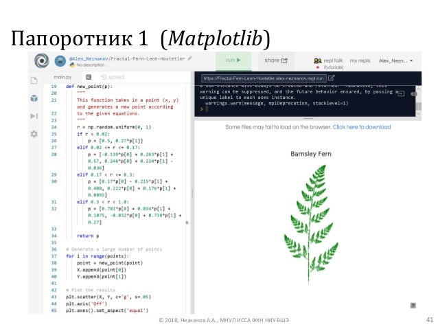
Task: Click the return p line
Action: click(88, 236)
